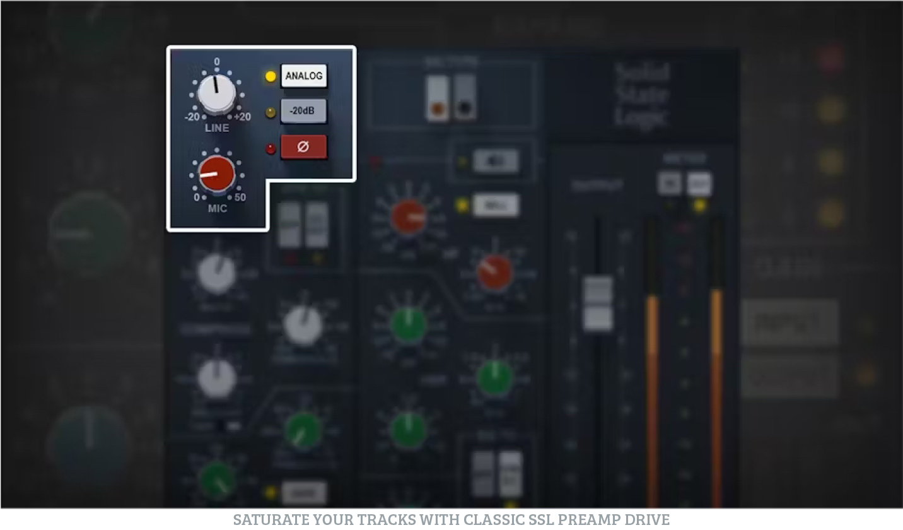Click the +20 mark on the LINE scale
This screenshot has height=530, width=903.
[x=242, y=117]
